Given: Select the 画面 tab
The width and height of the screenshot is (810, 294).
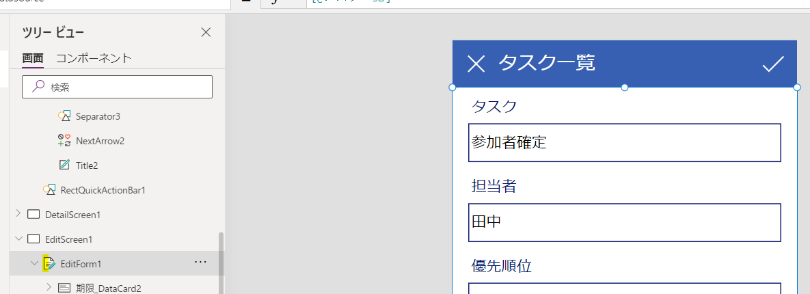Looking at the screenshot, I should tap(33, 58).
